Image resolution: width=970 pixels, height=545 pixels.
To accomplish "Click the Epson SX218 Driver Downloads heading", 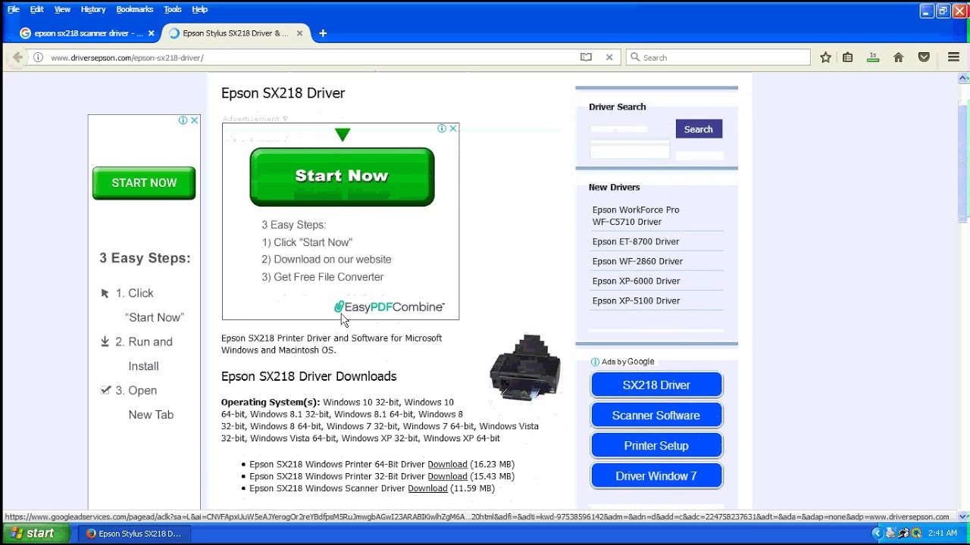I will [x=308, y=376].
